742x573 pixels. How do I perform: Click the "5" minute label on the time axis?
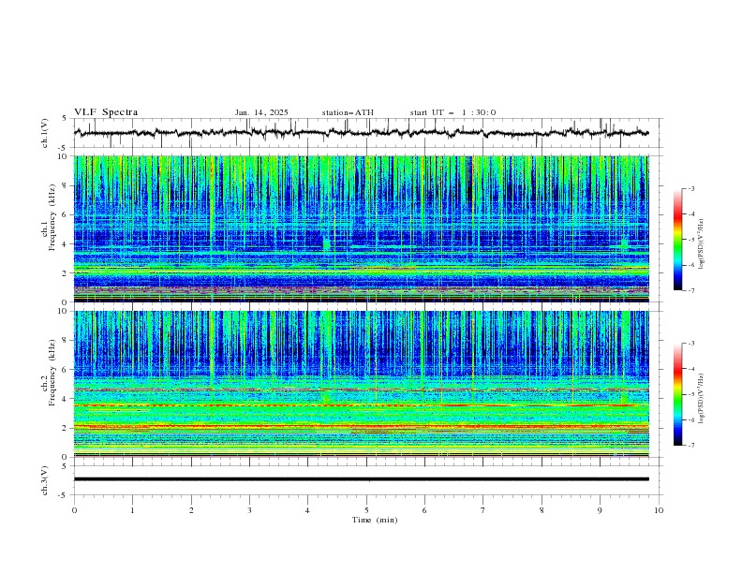point(366,510)
